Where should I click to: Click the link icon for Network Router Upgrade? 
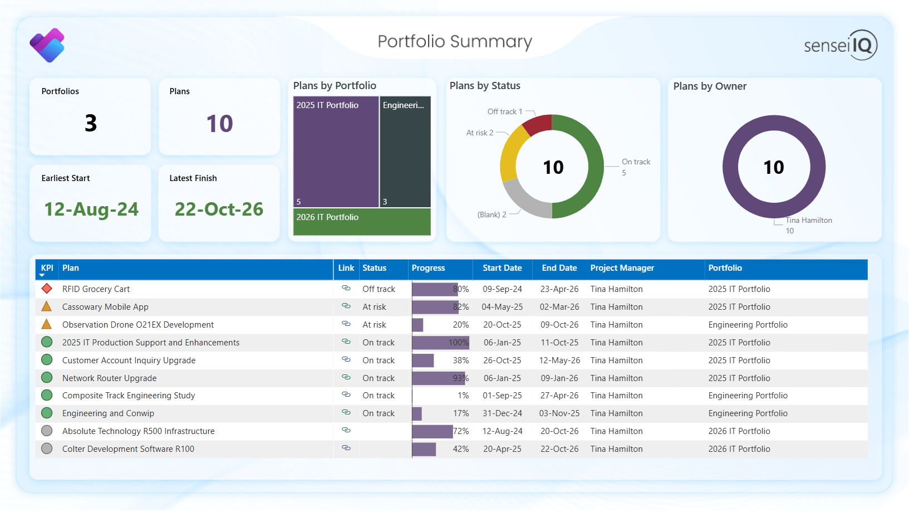click(346, 378)
